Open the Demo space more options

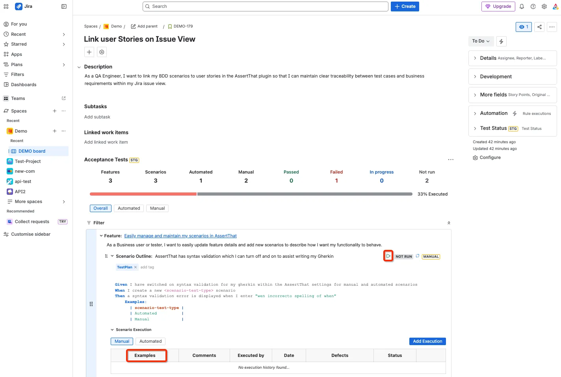tap(64, 131)
